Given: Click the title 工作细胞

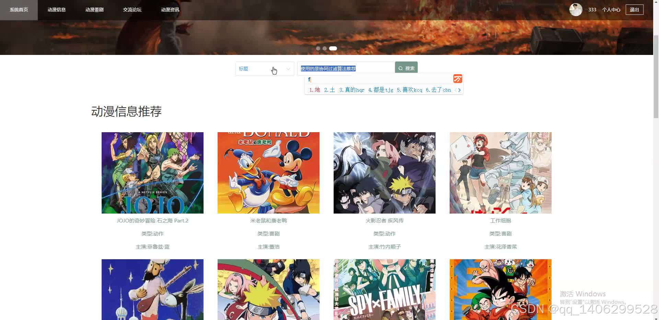Looking at the screenshot, I should pyautogui.click(x=500, y=221).
